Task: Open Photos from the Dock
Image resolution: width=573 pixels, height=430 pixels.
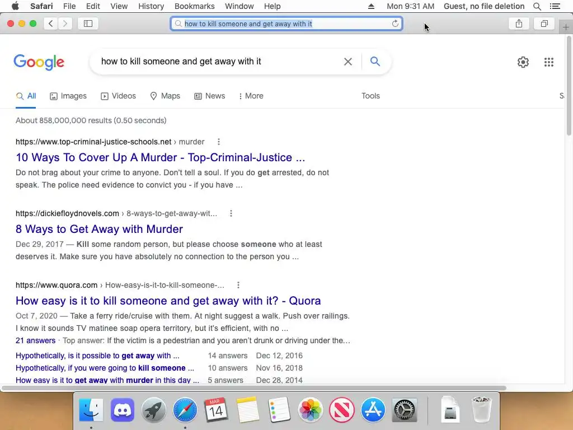Action: pos(310,409)
